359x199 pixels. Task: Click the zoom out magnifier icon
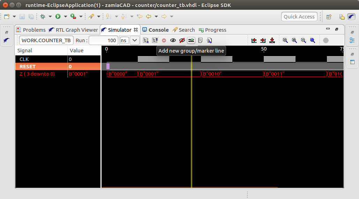[x=304, y=40]
